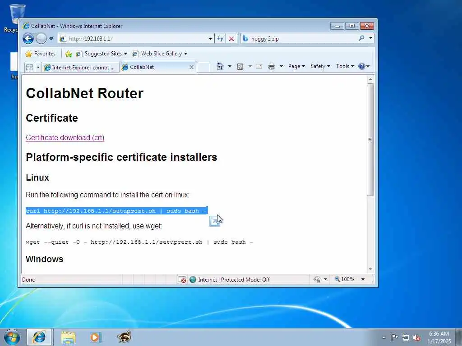
Task: Open a new blank tab
Action: coord(203,67)
